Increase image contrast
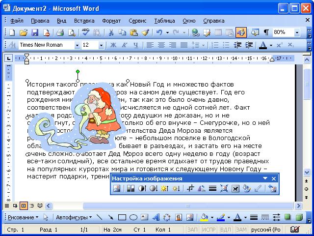 click(142, 188)
